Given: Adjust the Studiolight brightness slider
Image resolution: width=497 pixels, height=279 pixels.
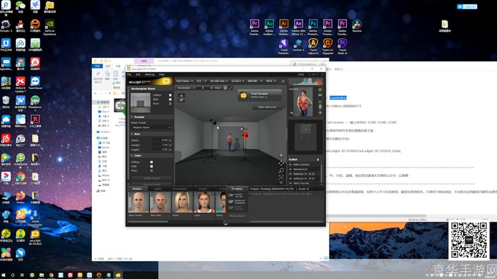Looking at the screenshot, I should [x=203, y=88].
